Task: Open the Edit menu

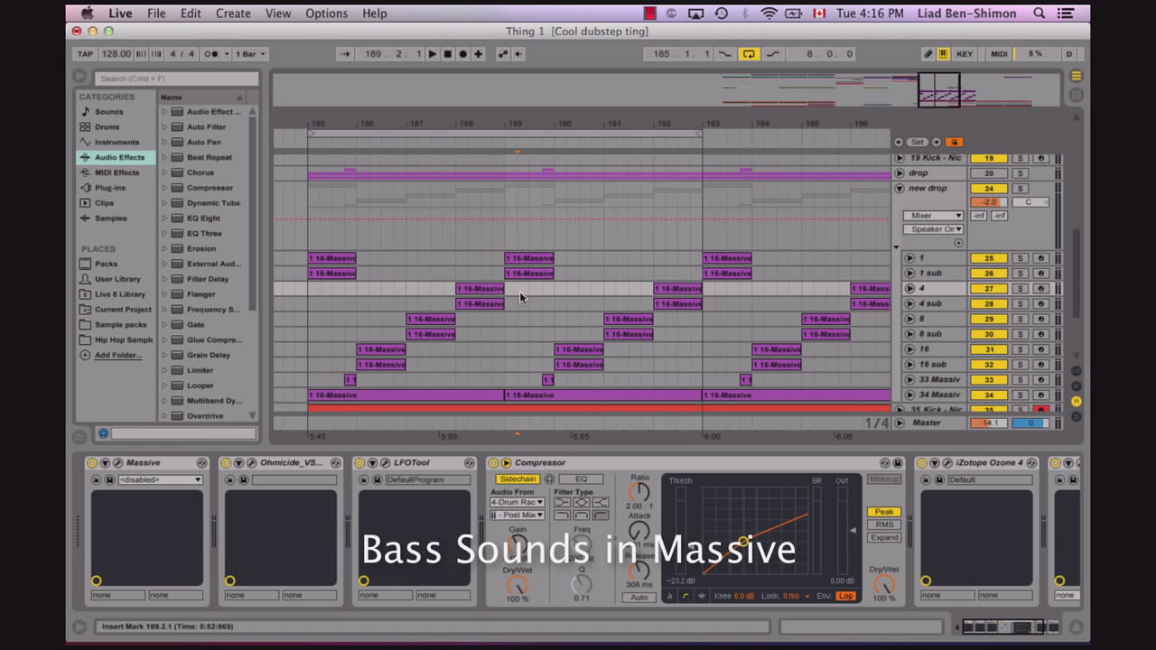Action: tap(191, 14)
